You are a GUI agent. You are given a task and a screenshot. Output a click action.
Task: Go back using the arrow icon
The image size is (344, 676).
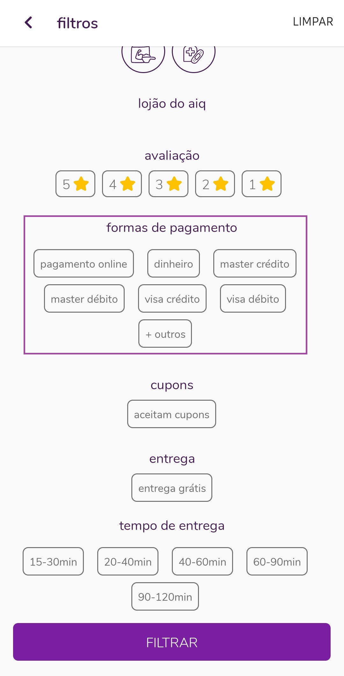[28, 23]
